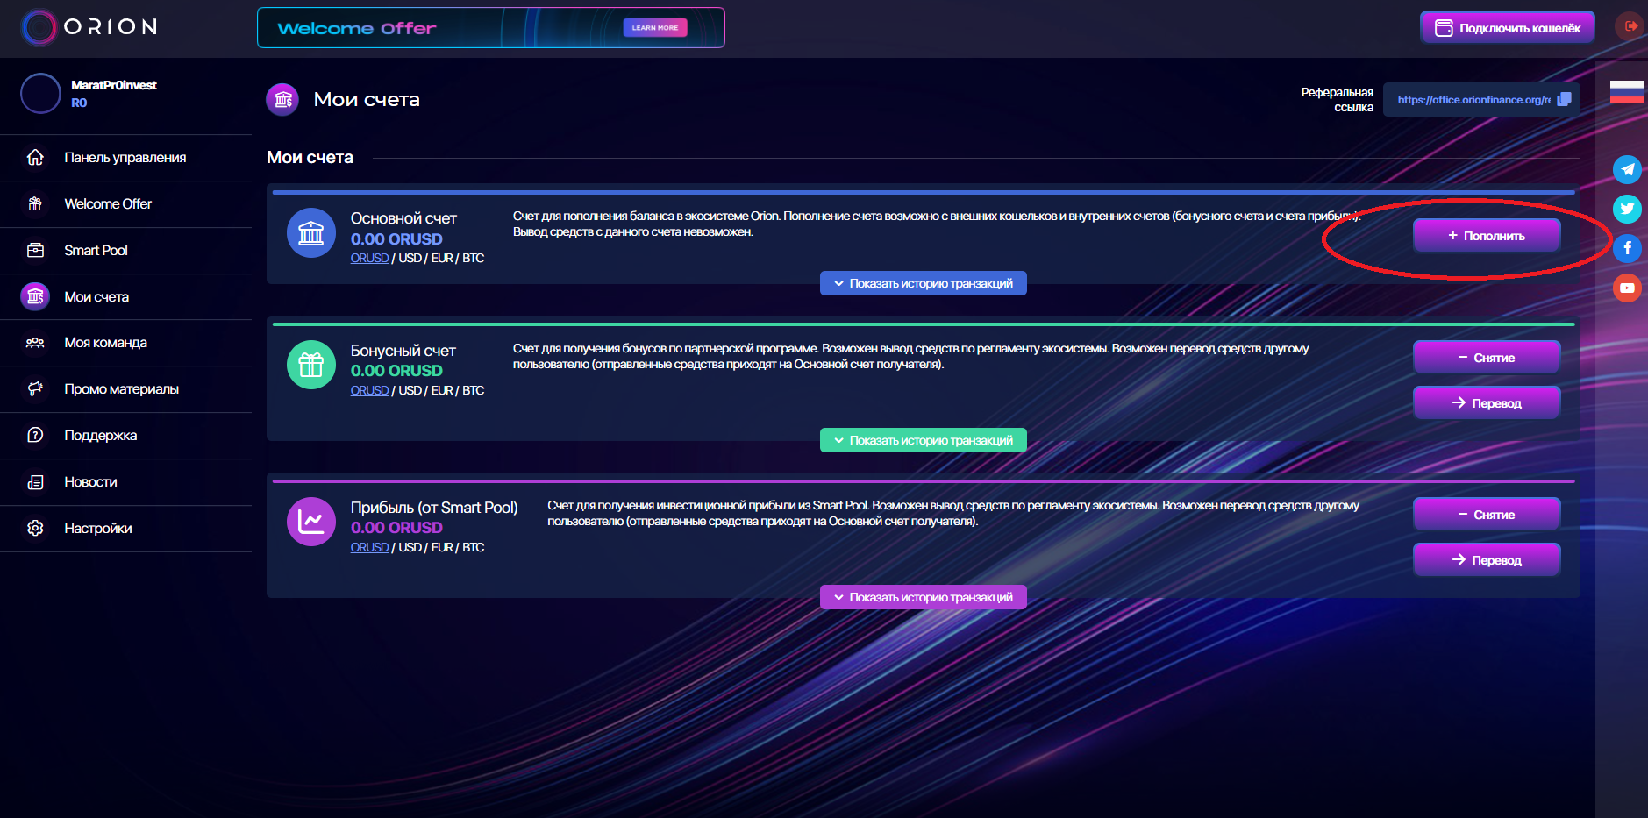Click the 0.00 ORUSD balance of Основной счет

(x=396, y=239)
